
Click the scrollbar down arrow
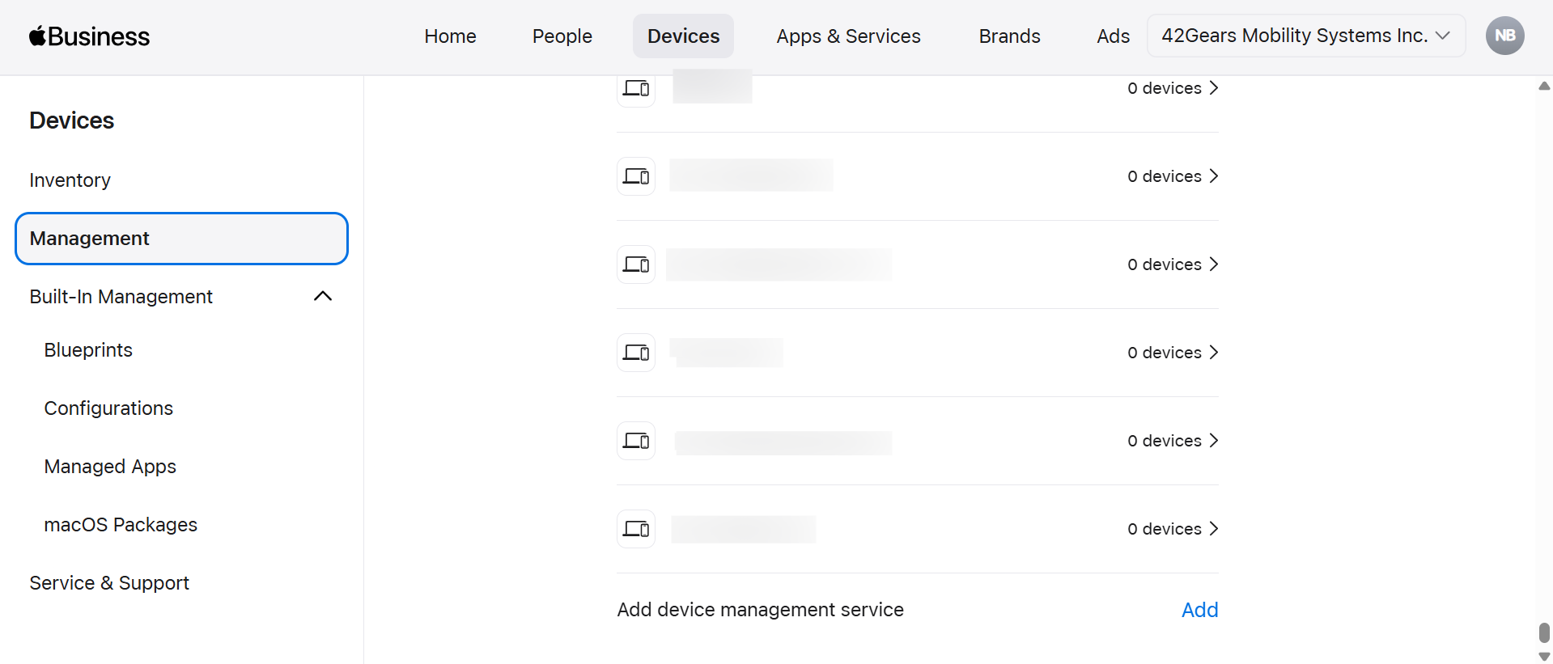coord(1544,656)
